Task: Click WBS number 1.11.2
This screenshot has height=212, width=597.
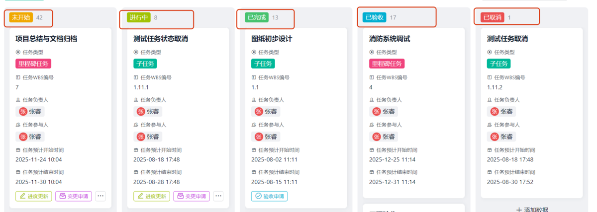Action: point(496,87)
